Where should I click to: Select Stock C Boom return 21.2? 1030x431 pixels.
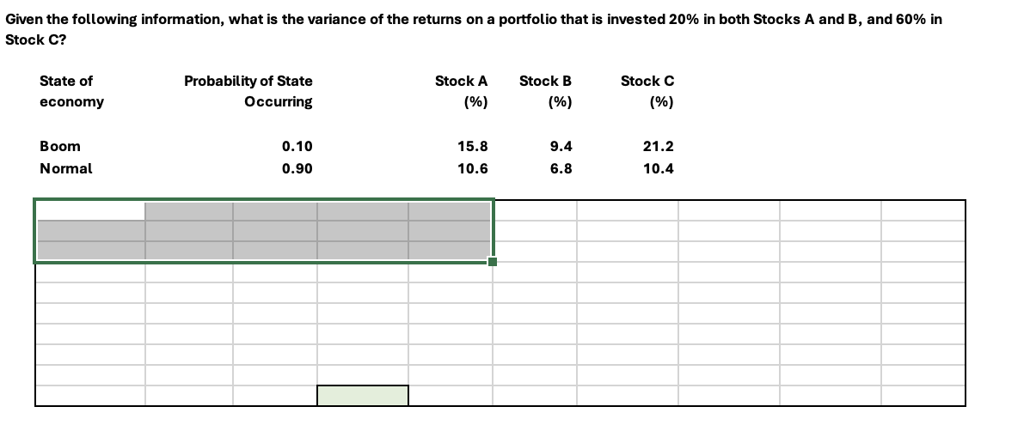(x=659, y=146)
